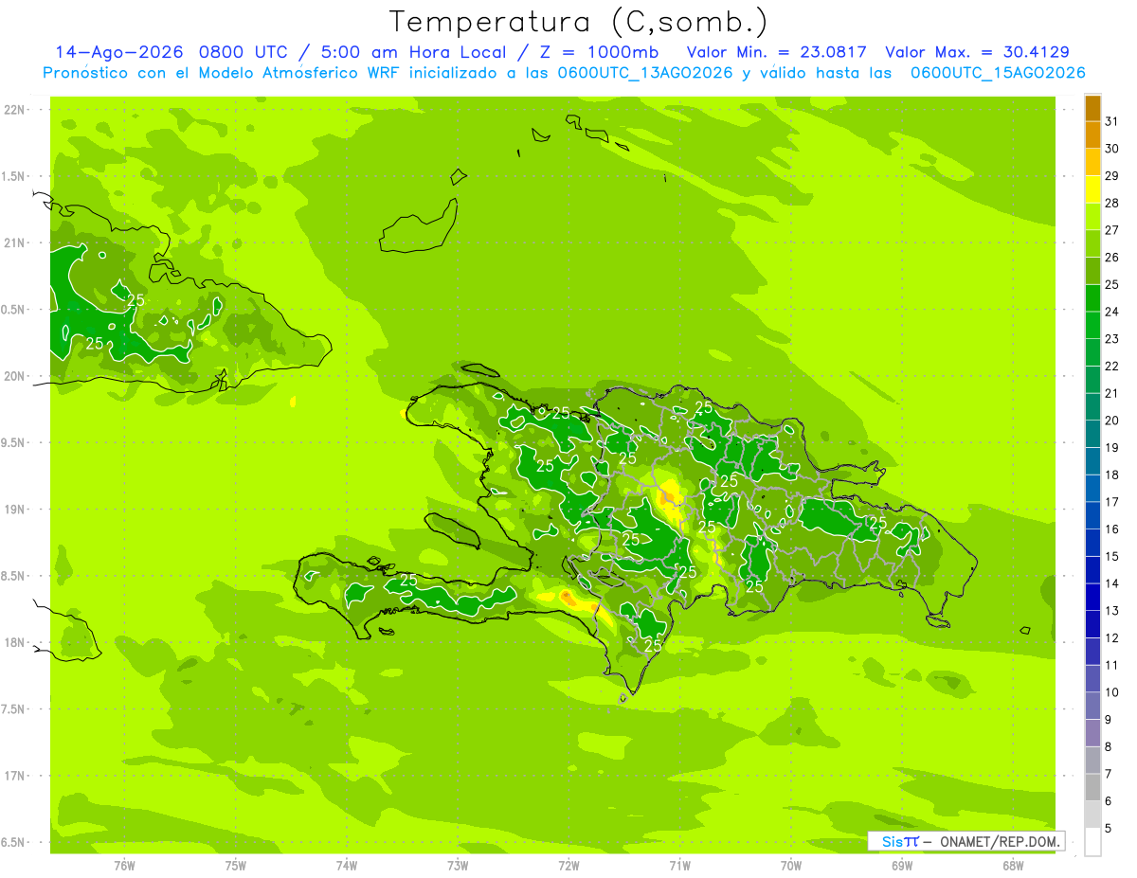
Task: Click the "ONAMET/REP.DOM." credit label
Action: [x=999, y=841]
